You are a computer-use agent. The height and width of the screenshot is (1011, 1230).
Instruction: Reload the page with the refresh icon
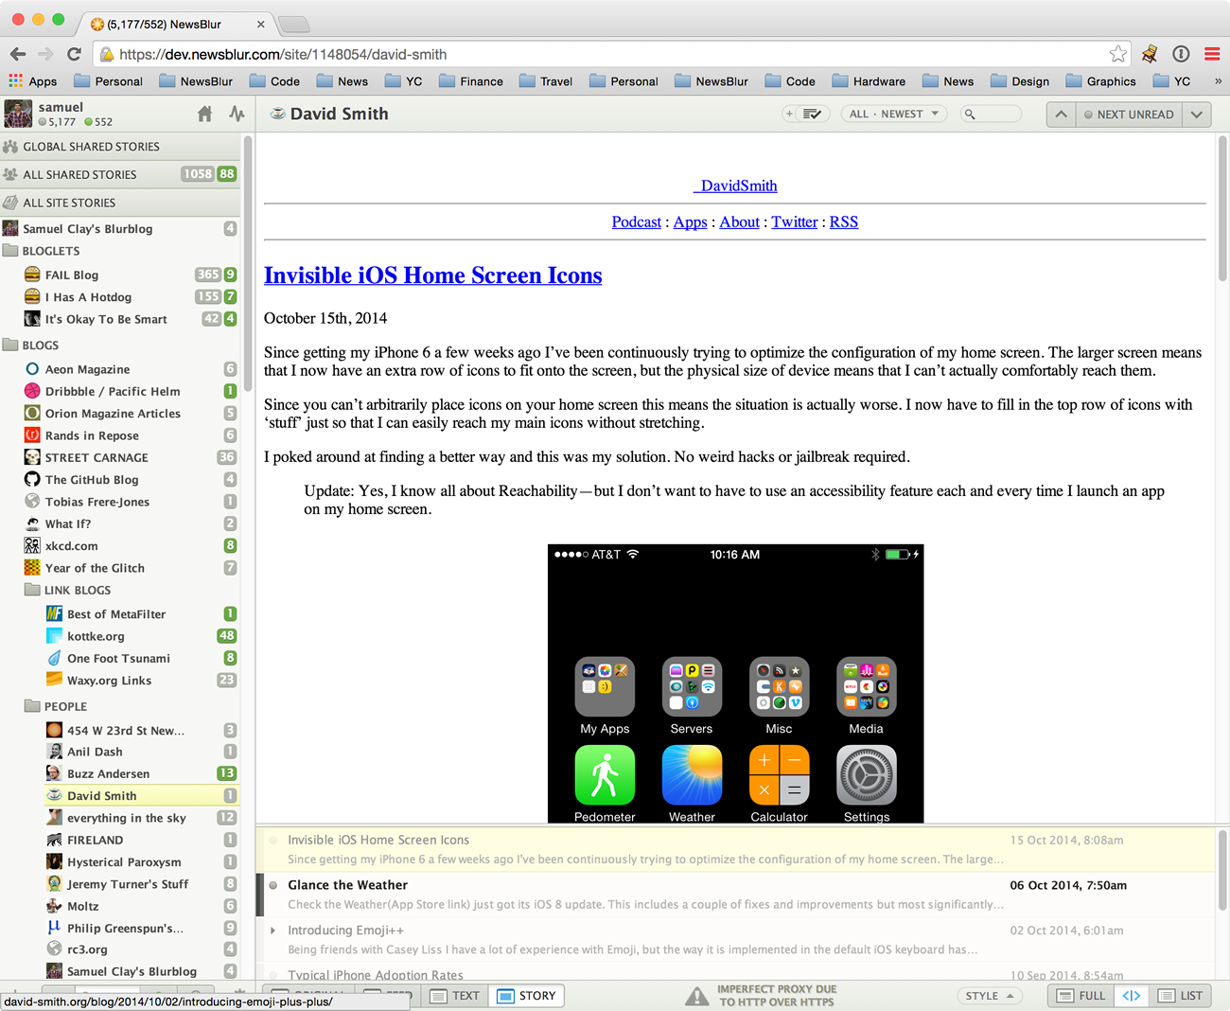pyautogui.click(x=74, y=54)
